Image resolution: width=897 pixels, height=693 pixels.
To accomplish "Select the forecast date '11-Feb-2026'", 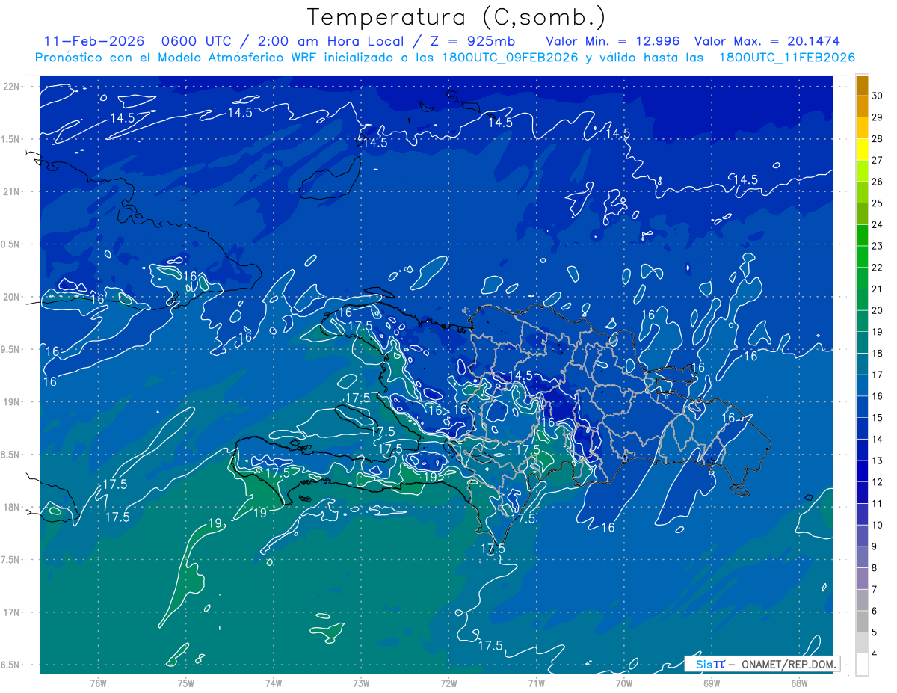I will click(x=93, y=41).
